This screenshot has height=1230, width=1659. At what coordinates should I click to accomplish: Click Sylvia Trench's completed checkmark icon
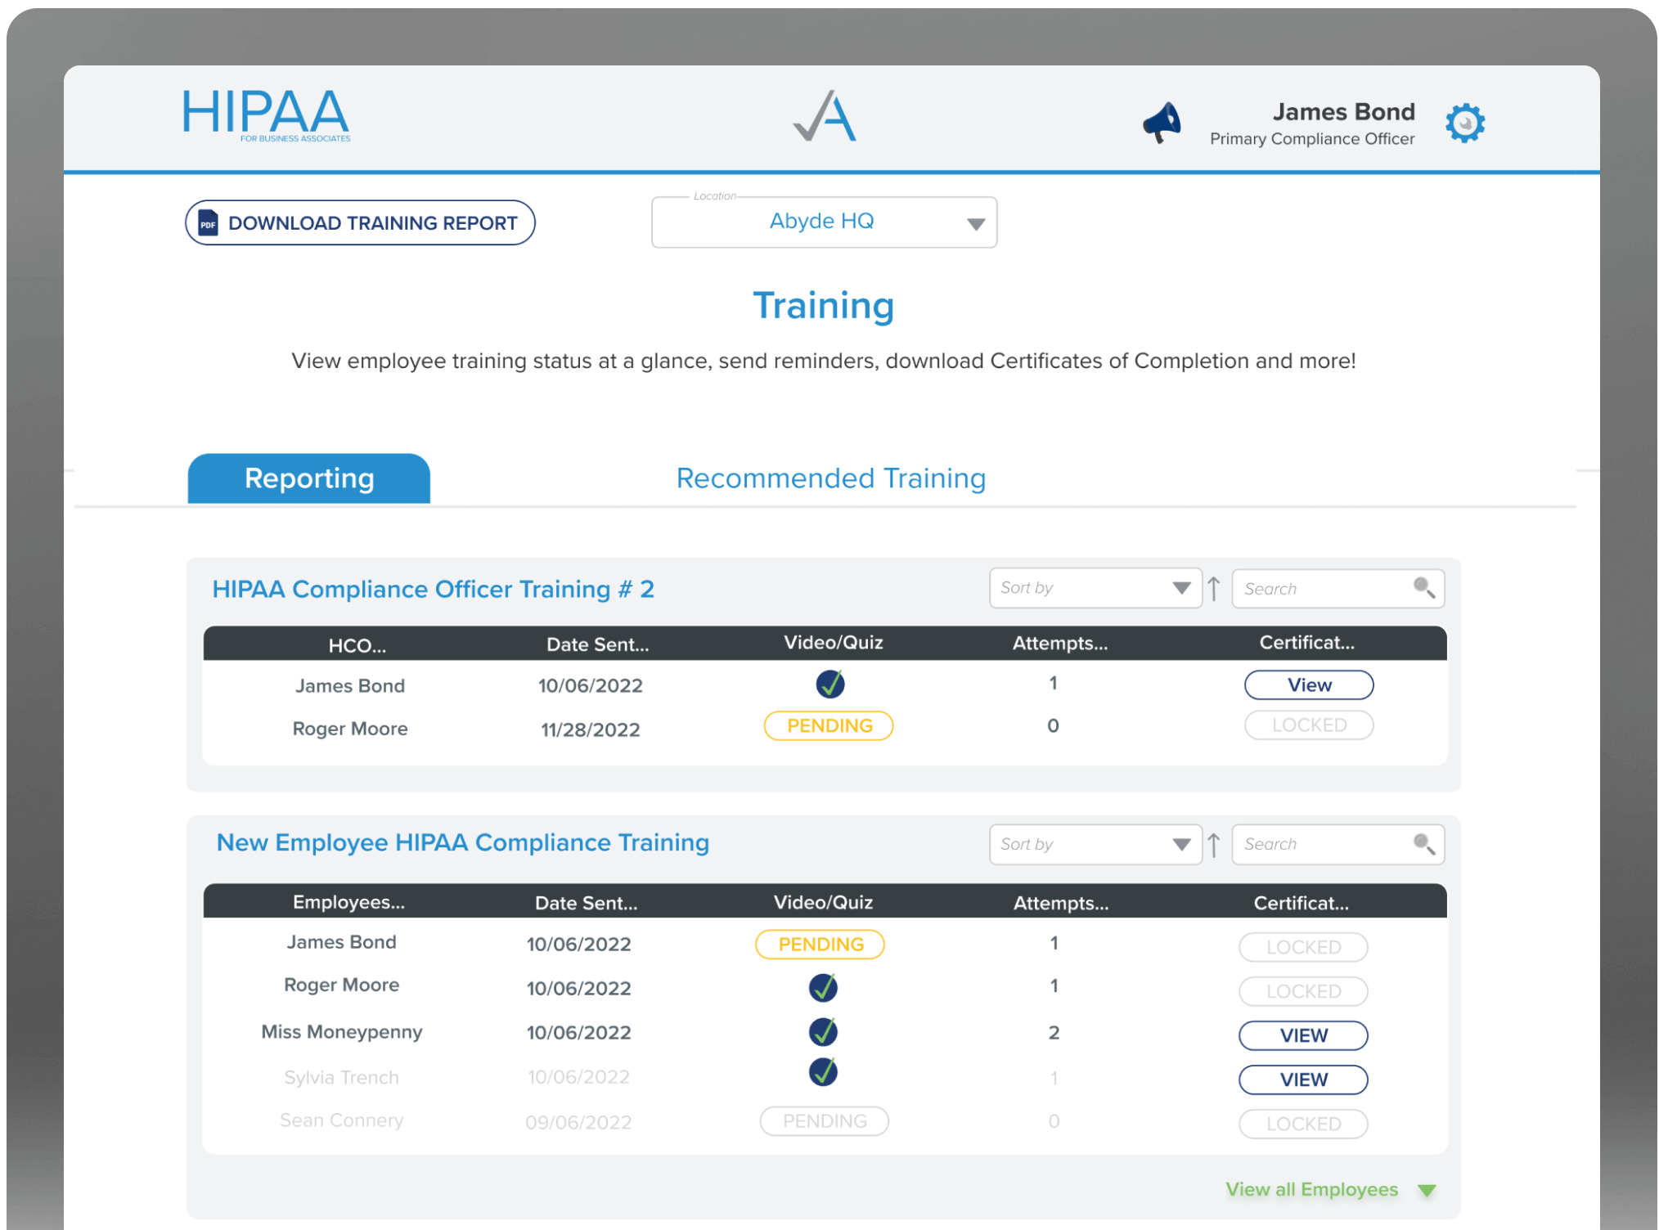(824, 1071)
